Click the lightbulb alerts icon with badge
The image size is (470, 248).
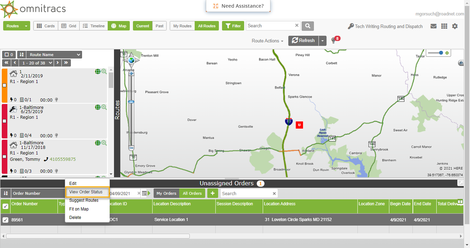[334, 41]
